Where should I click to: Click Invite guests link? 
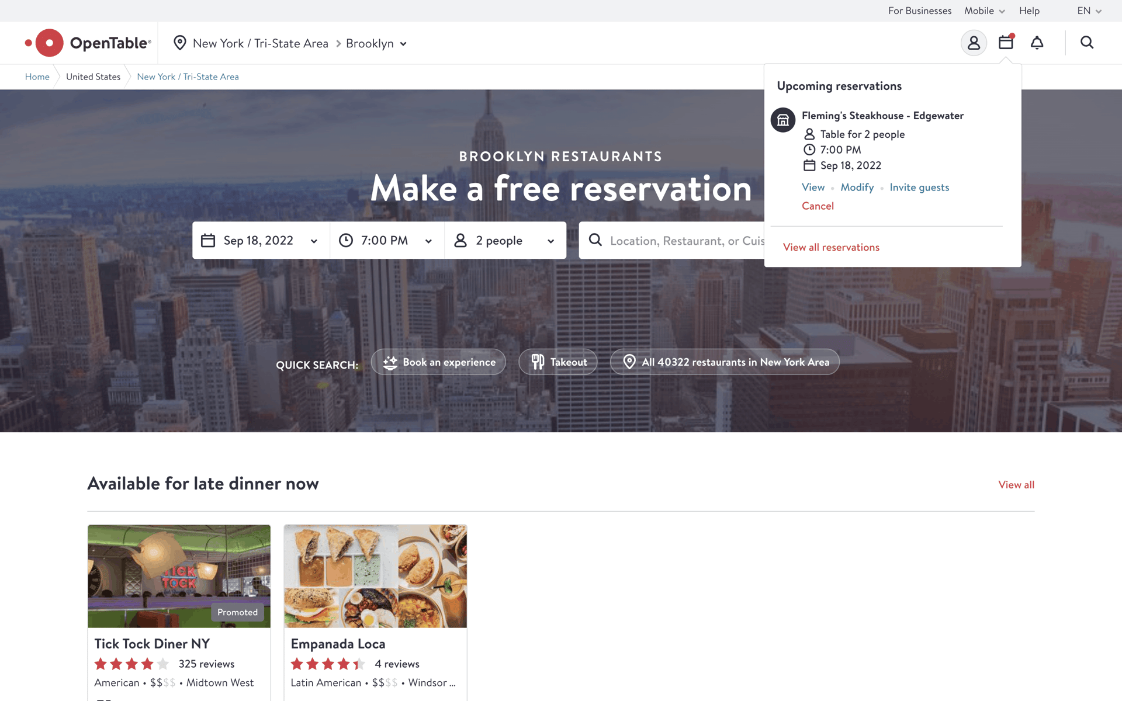pyautogui.click(x=919, y=188)
